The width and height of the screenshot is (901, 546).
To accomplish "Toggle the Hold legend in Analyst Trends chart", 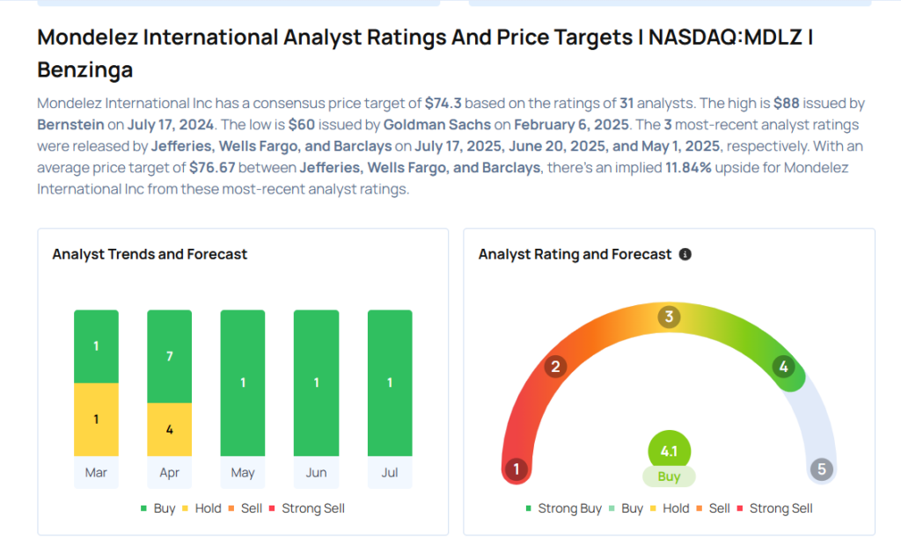I will point(201,508).
